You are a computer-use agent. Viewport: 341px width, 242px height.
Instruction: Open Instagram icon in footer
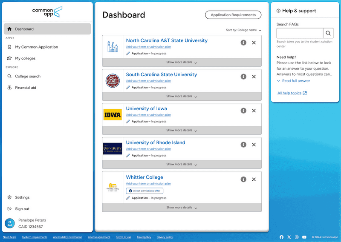pyautogui.click(x=297, y=237)
